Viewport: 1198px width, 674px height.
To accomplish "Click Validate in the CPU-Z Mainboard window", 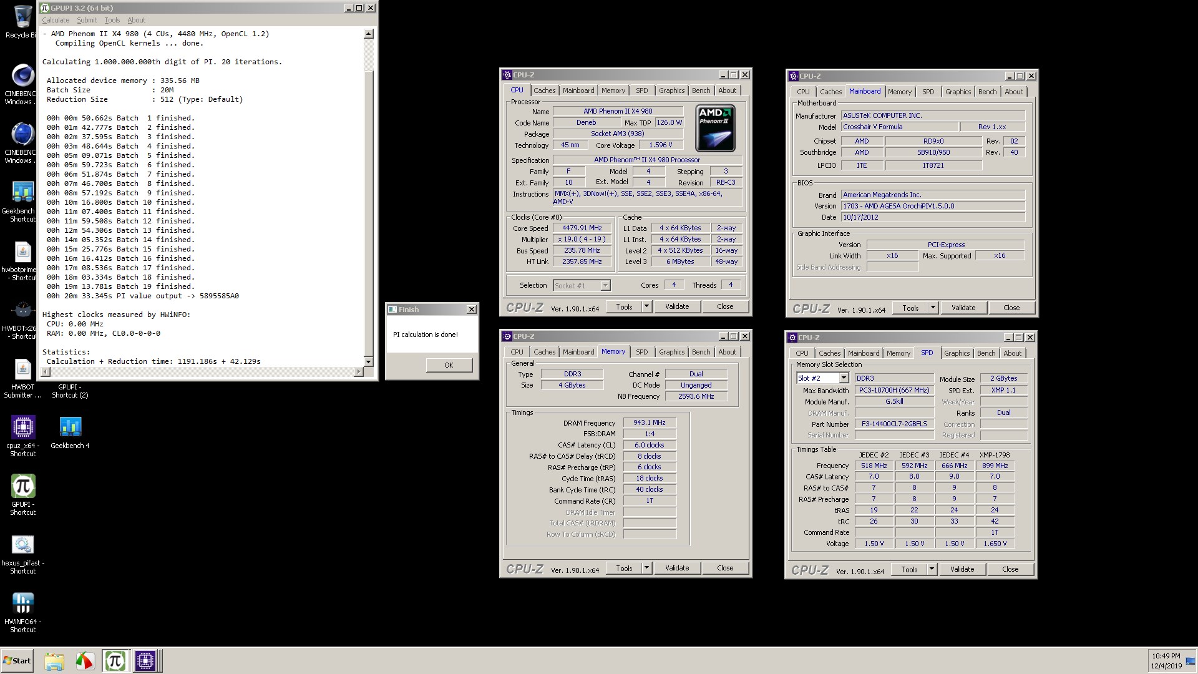I will pyautogui.click(x=963, y=308).
